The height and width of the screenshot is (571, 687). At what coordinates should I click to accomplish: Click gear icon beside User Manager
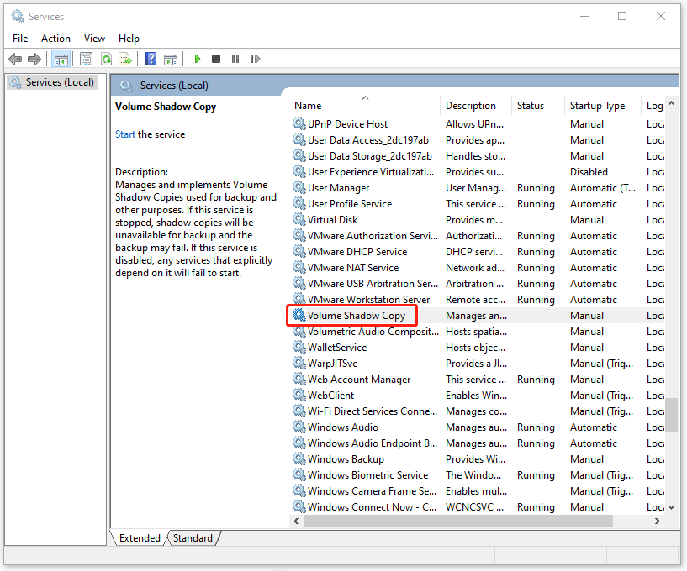pyautogui.click(x=299, y=188)
